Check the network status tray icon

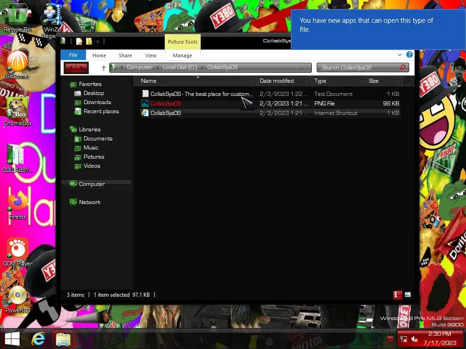pos(404,339)
